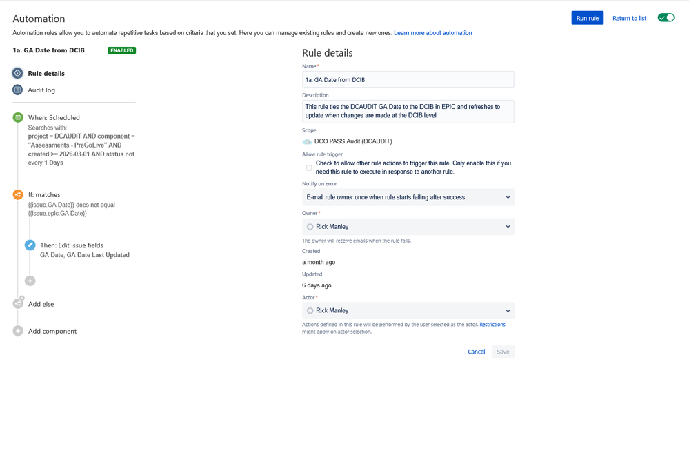Screen dimensions: 689x475
Task: Click the Automation page heading
Action: (39, 19)
